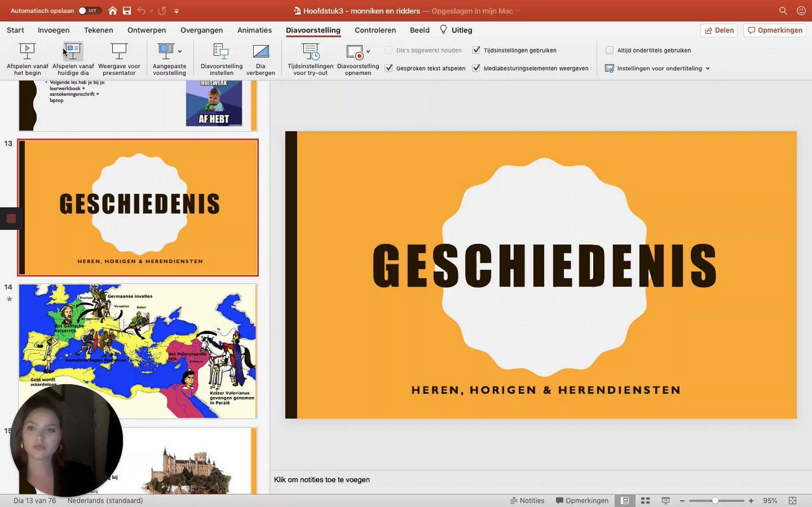The image size is (812, 507).
Task: Switch to normal view in status bar
Action: click(x=625, y=501)
